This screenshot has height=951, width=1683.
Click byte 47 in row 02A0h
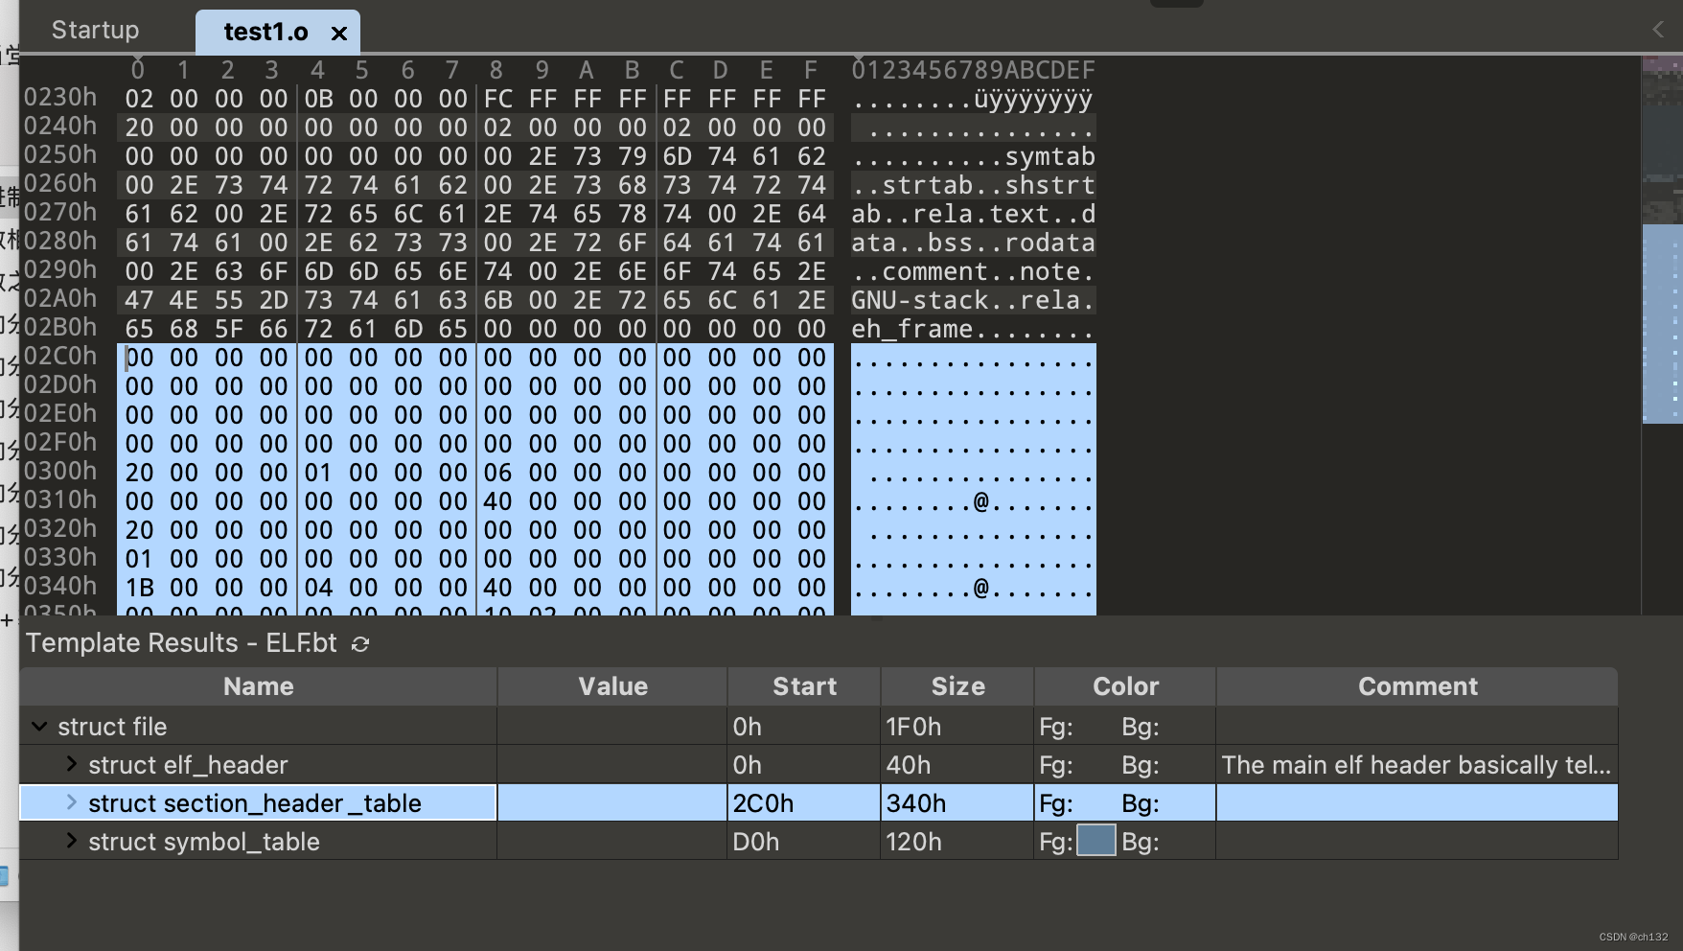click(x=139, y=300)
